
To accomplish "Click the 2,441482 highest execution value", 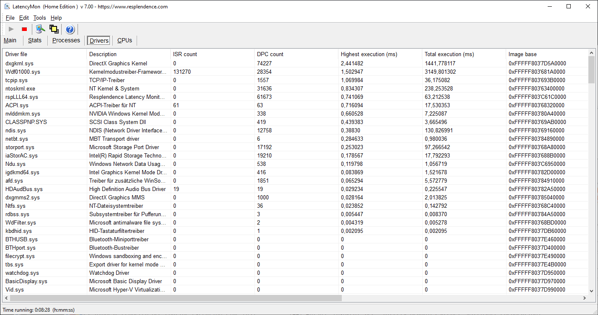I will coord(352,63).
